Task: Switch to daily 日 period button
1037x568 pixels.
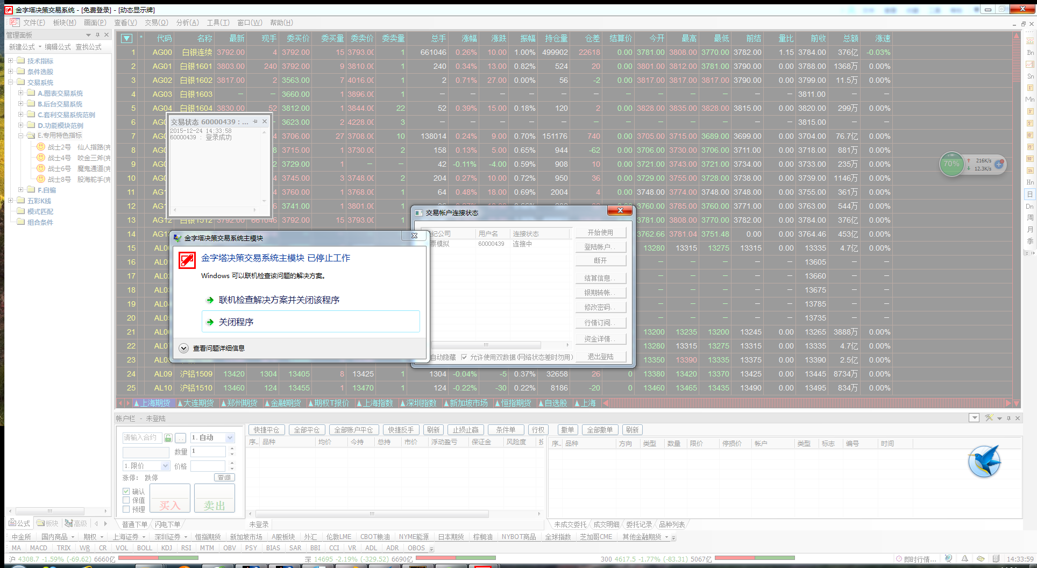Action: pos(1030,194)
